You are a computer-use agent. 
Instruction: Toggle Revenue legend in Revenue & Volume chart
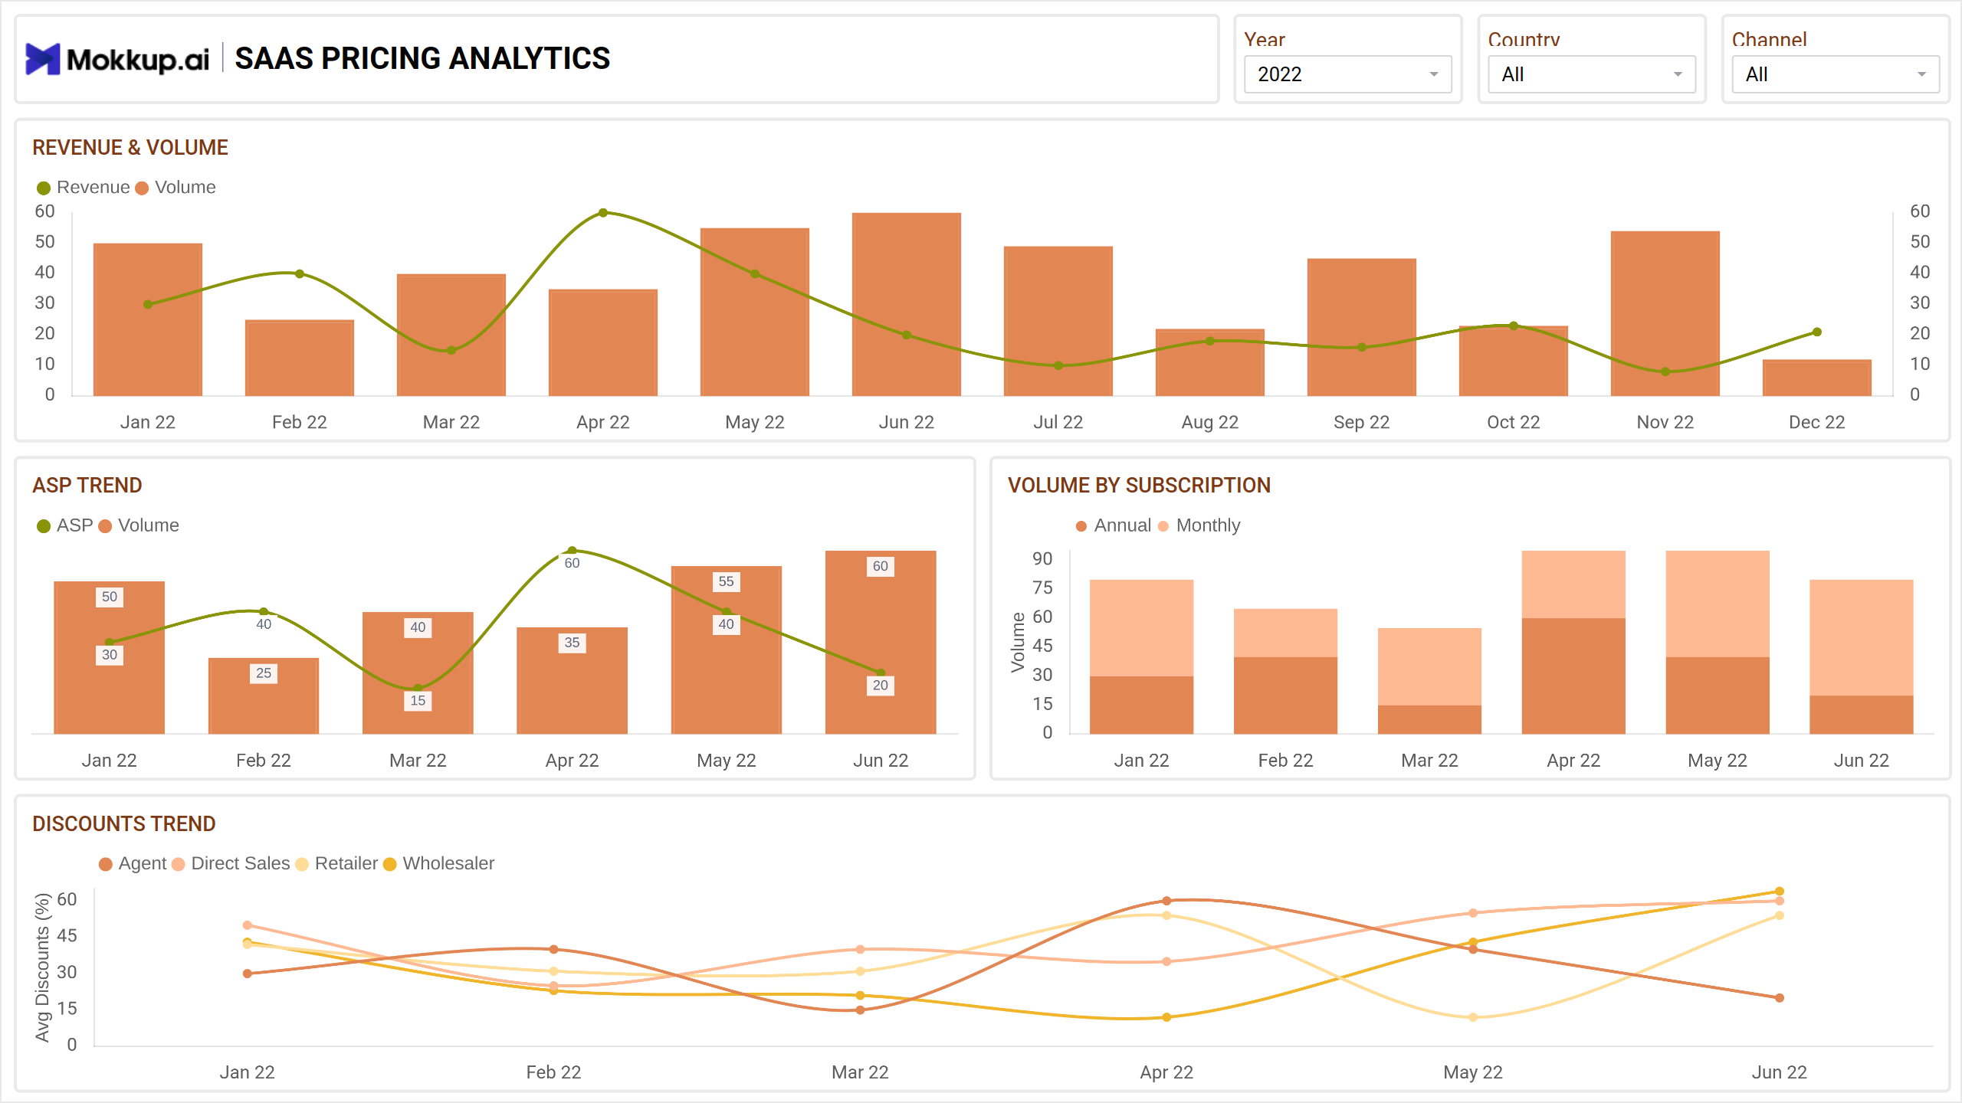point(84,188)
